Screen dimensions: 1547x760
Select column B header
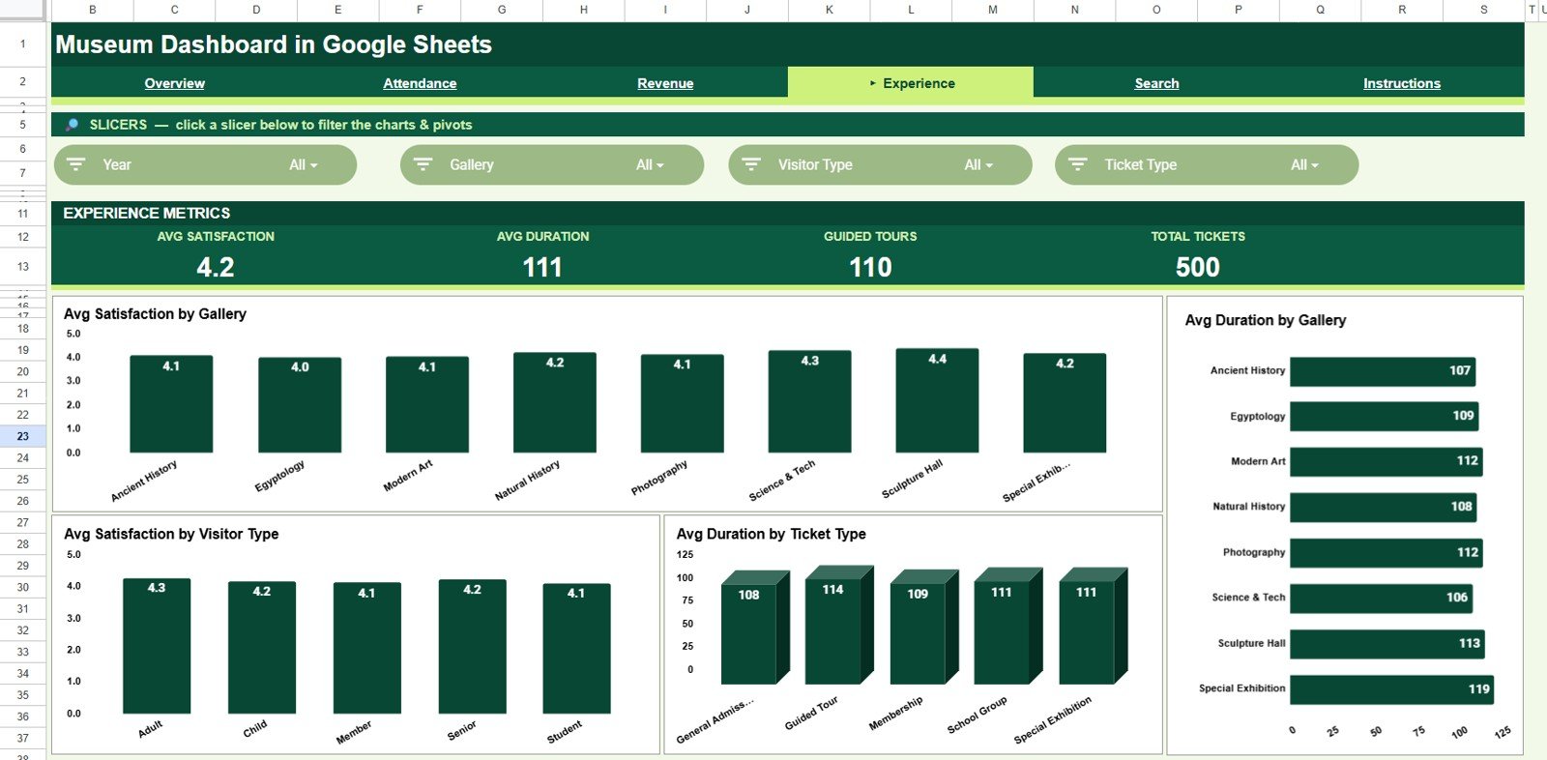point(93,10)
